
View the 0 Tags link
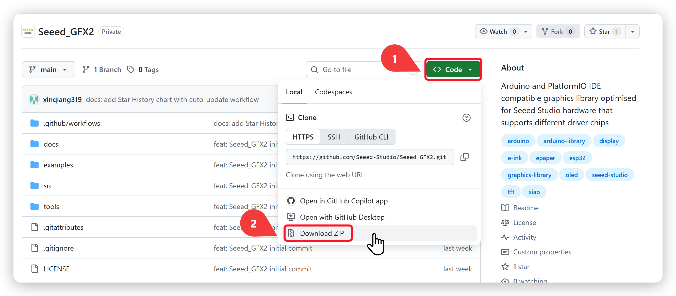tap(143, 69)
